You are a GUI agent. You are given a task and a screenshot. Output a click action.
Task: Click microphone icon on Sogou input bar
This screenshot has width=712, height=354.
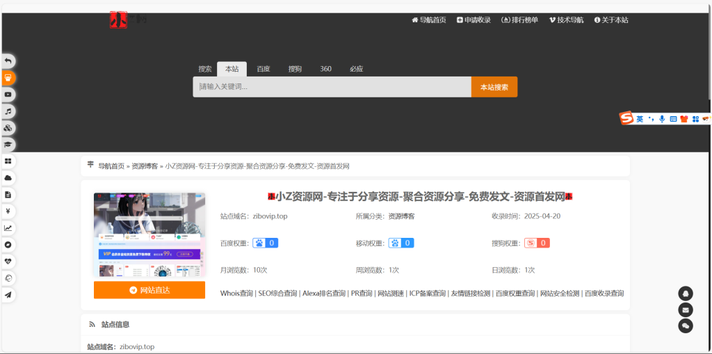(x=662, y=119)
